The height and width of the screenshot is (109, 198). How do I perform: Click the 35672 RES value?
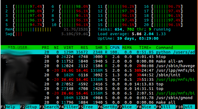point(82,52)
